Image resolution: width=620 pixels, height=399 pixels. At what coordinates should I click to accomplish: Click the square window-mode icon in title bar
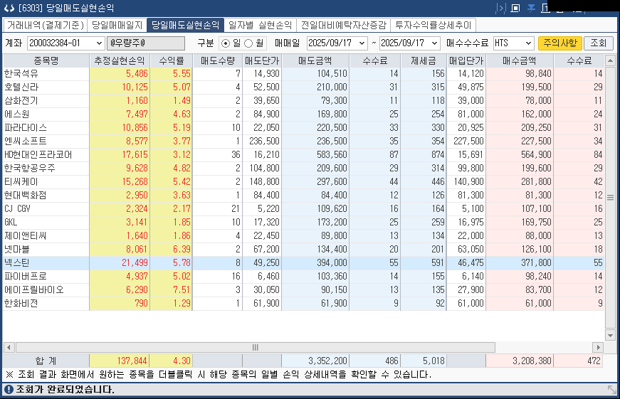click(515, 8)
